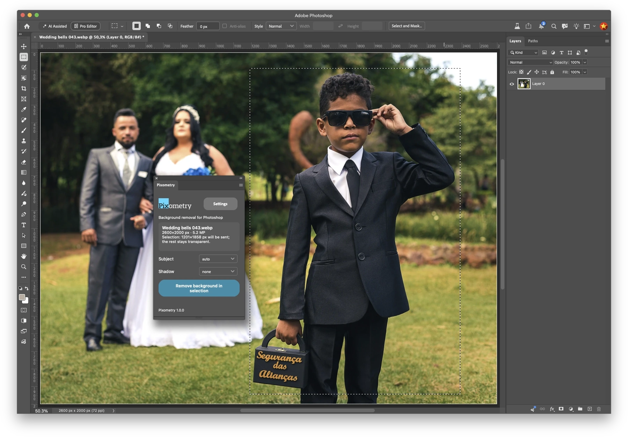The image size is (628, 437).
Task: Hide Layer 0 with eye icon
Action: [x=512, y=84]
